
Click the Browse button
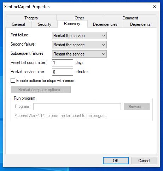[136, 107]
